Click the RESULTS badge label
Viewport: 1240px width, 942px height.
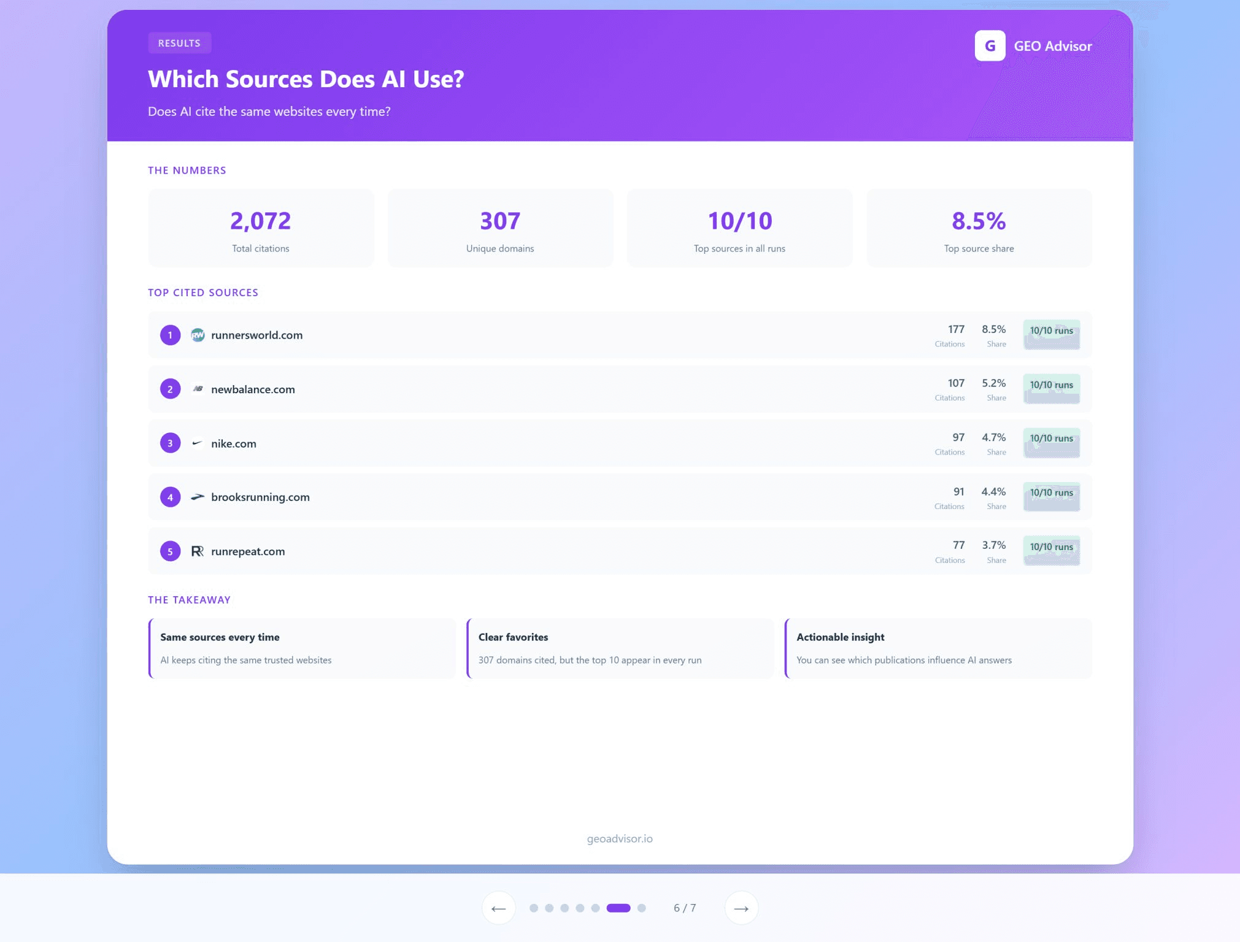[x=179, y=43]
